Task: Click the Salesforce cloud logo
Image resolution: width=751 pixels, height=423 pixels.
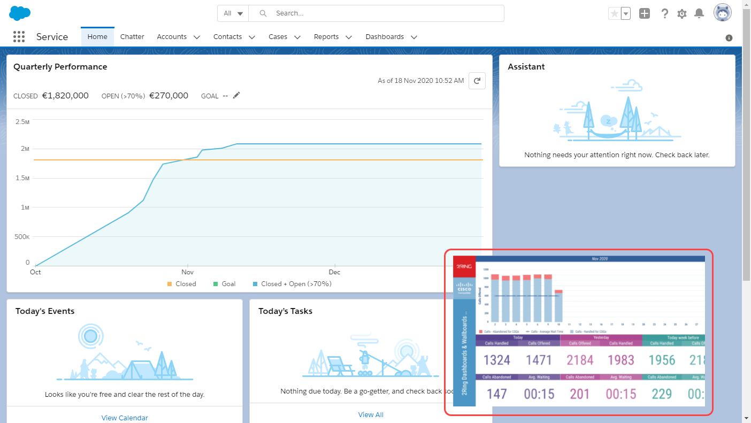Action: (x=20, y=13)
